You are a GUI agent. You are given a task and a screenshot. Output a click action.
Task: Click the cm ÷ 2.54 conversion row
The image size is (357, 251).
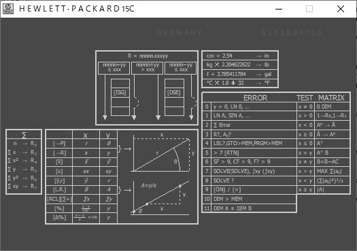tap(240, 56)
